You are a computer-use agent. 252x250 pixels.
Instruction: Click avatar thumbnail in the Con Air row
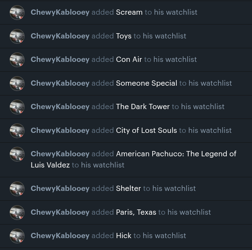17,60
